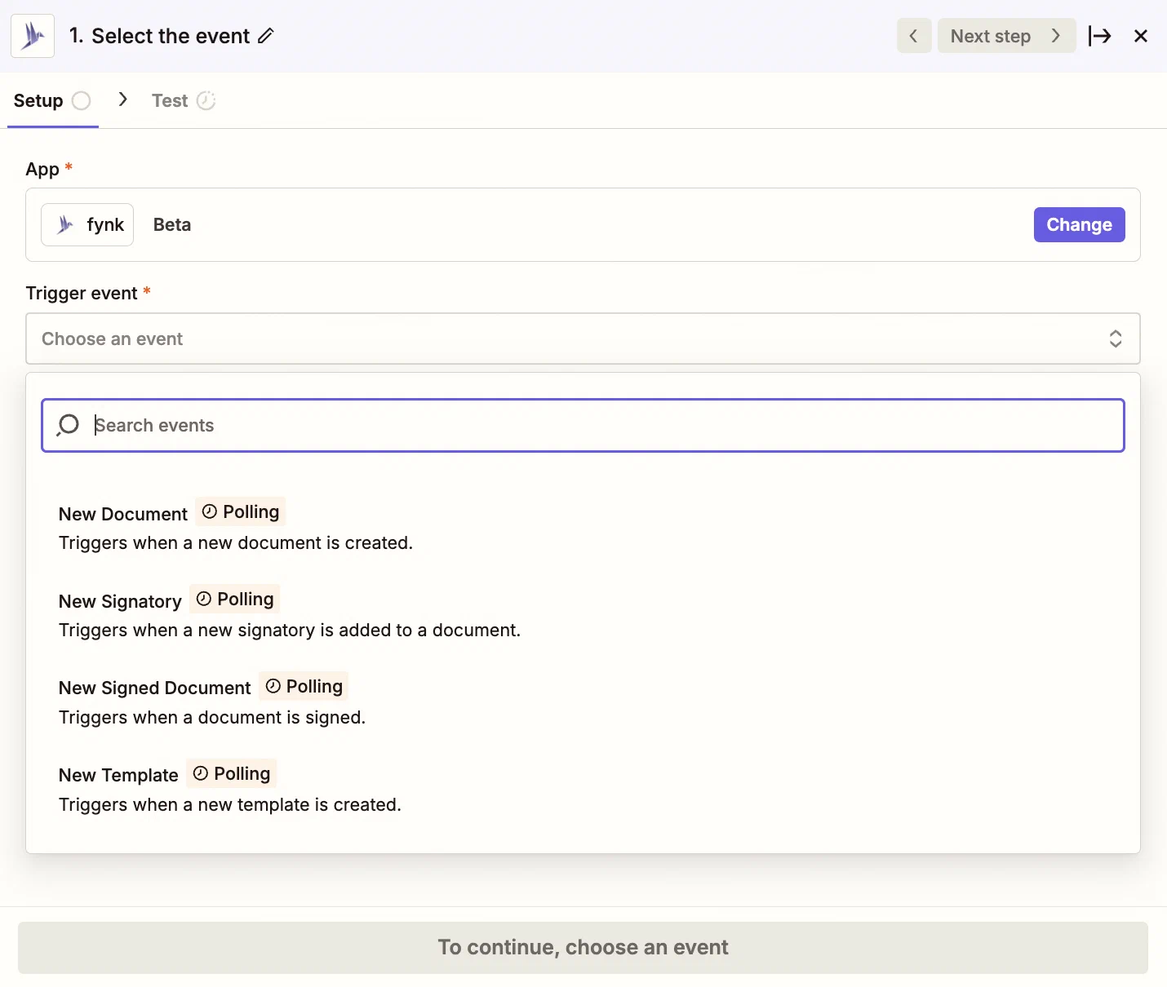Select the New Signatory trigger event

pos(583,614)
